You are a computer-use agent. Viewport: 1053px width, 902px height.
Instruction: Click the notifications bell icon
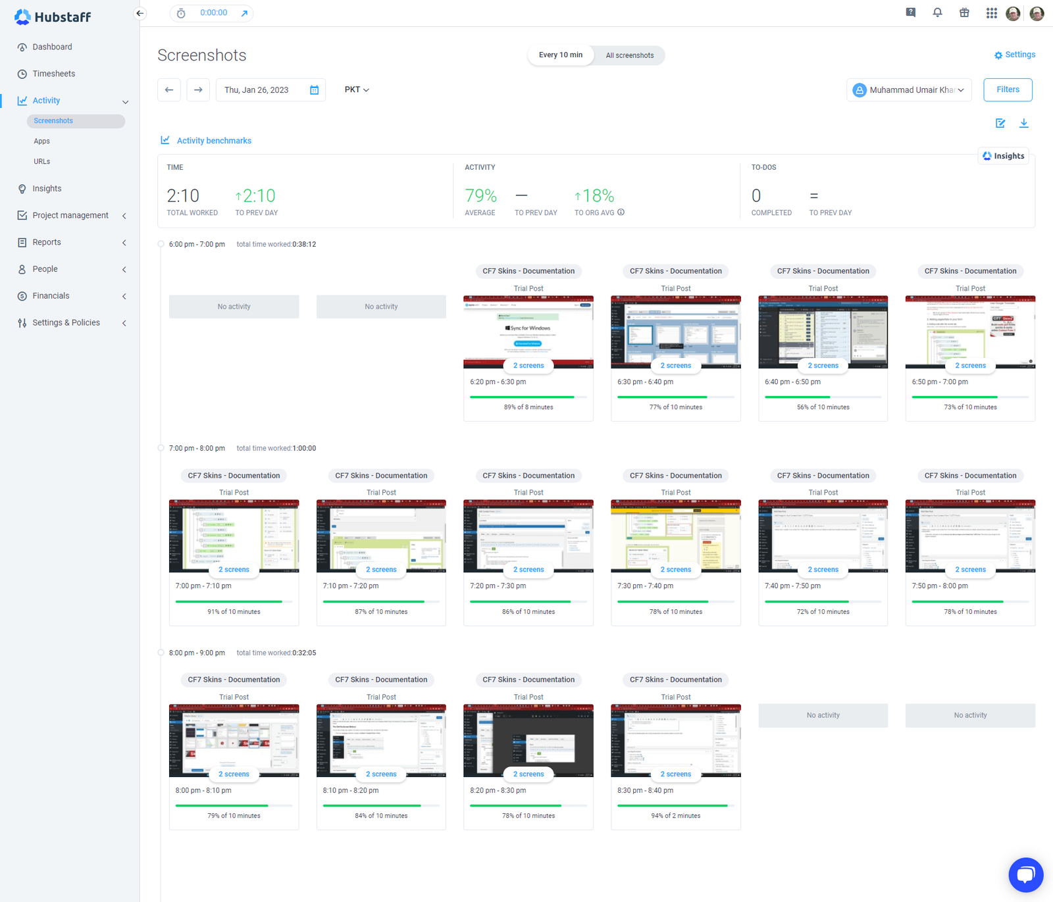(937, 13)
